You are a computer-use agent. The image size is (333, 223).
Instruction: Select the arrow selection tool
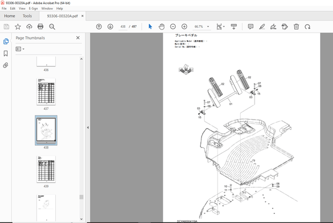coord(150,26)
